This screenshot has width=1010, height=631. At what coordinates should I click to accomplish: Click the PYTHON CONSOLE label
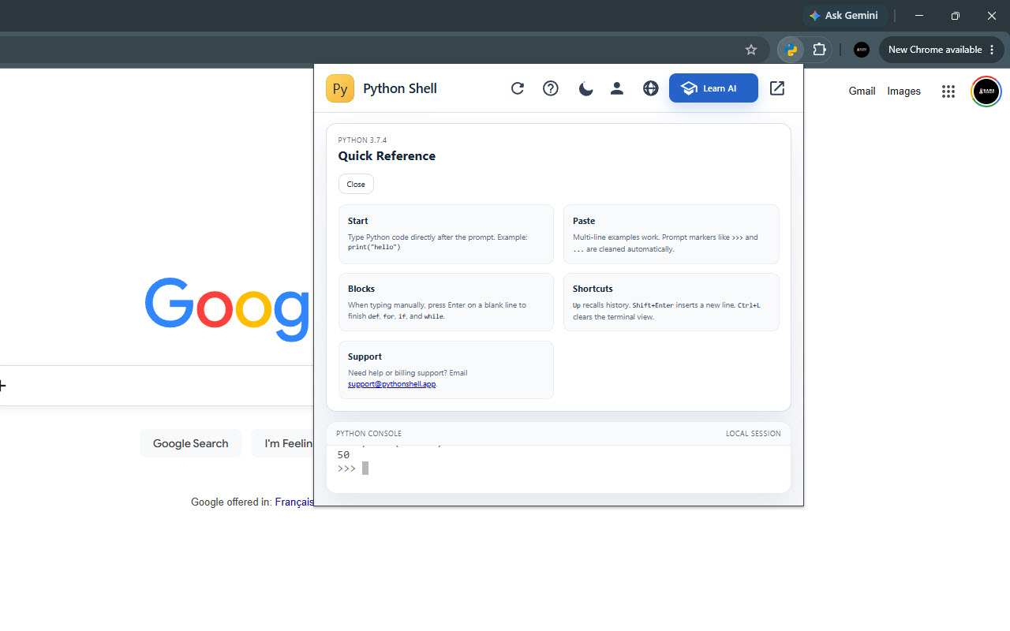coord(368,434)
